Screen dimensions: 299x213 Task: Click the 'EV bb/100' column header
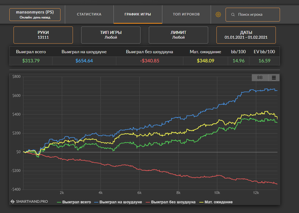(x=264, y=52)
